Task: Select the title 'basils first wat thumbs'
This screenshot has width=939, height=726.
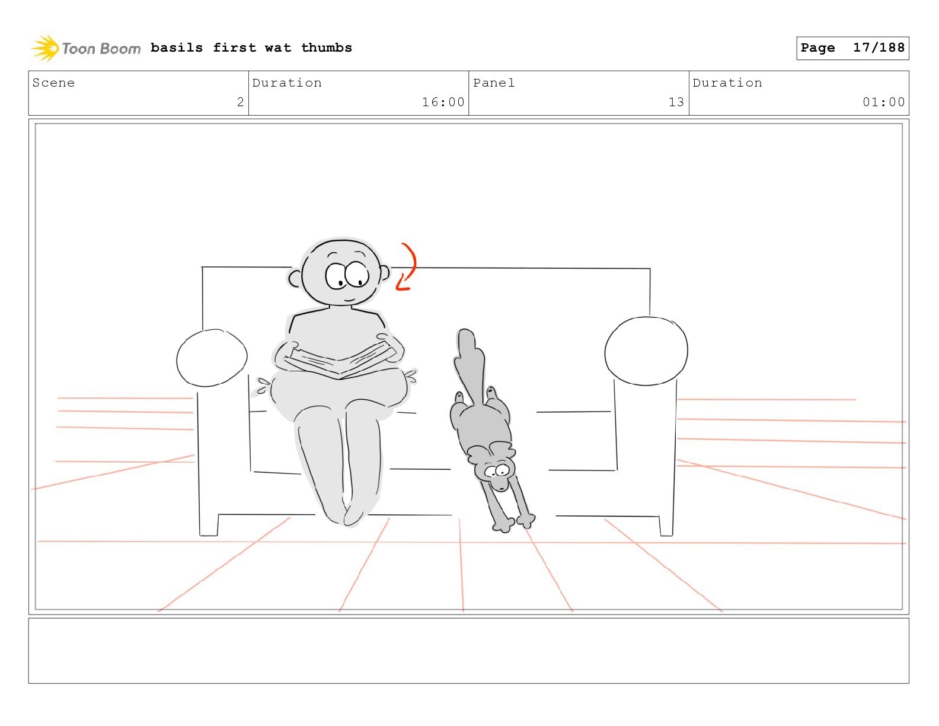Action: point(251,47)
